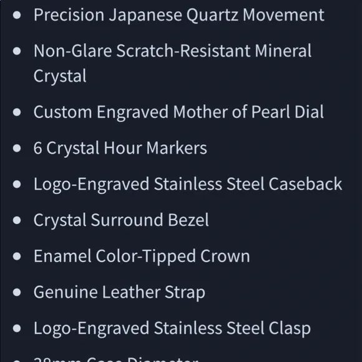Click the Precision Japanese Quartz Movement text
Image resolution: width=362 pixels, height=362 pixels.
pyautogui.click(x=179, y=15)
